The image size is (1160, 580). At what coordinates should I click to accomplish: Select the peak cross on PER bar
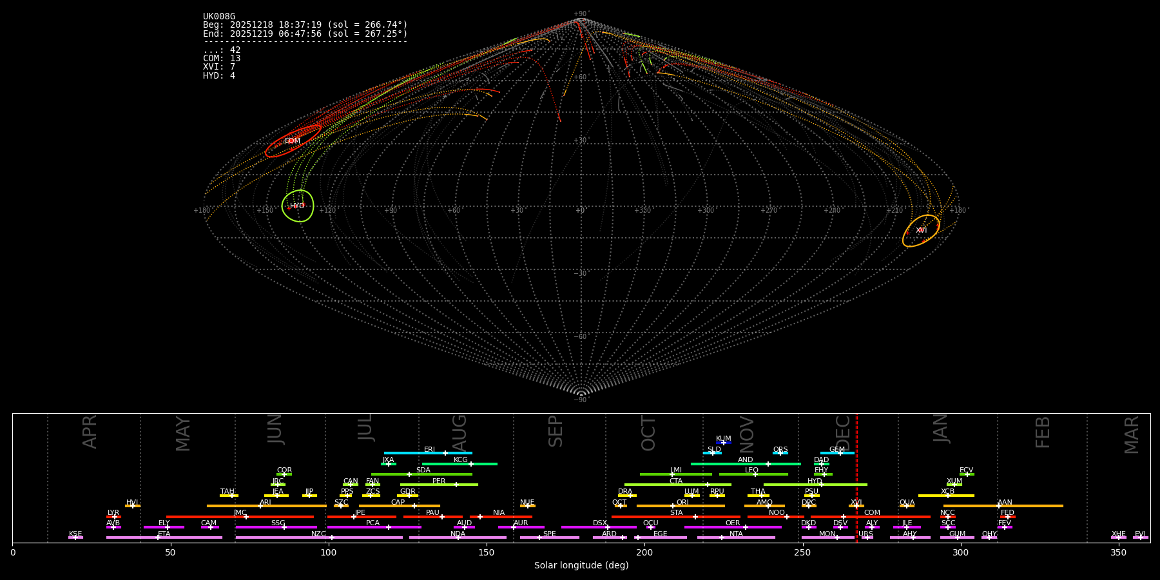(456, 485)
